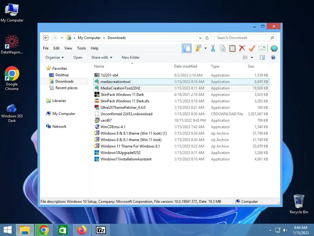Expand the address bar history dropdown
The height and width of the screenshot is (236, 314).
pos(200,38)
